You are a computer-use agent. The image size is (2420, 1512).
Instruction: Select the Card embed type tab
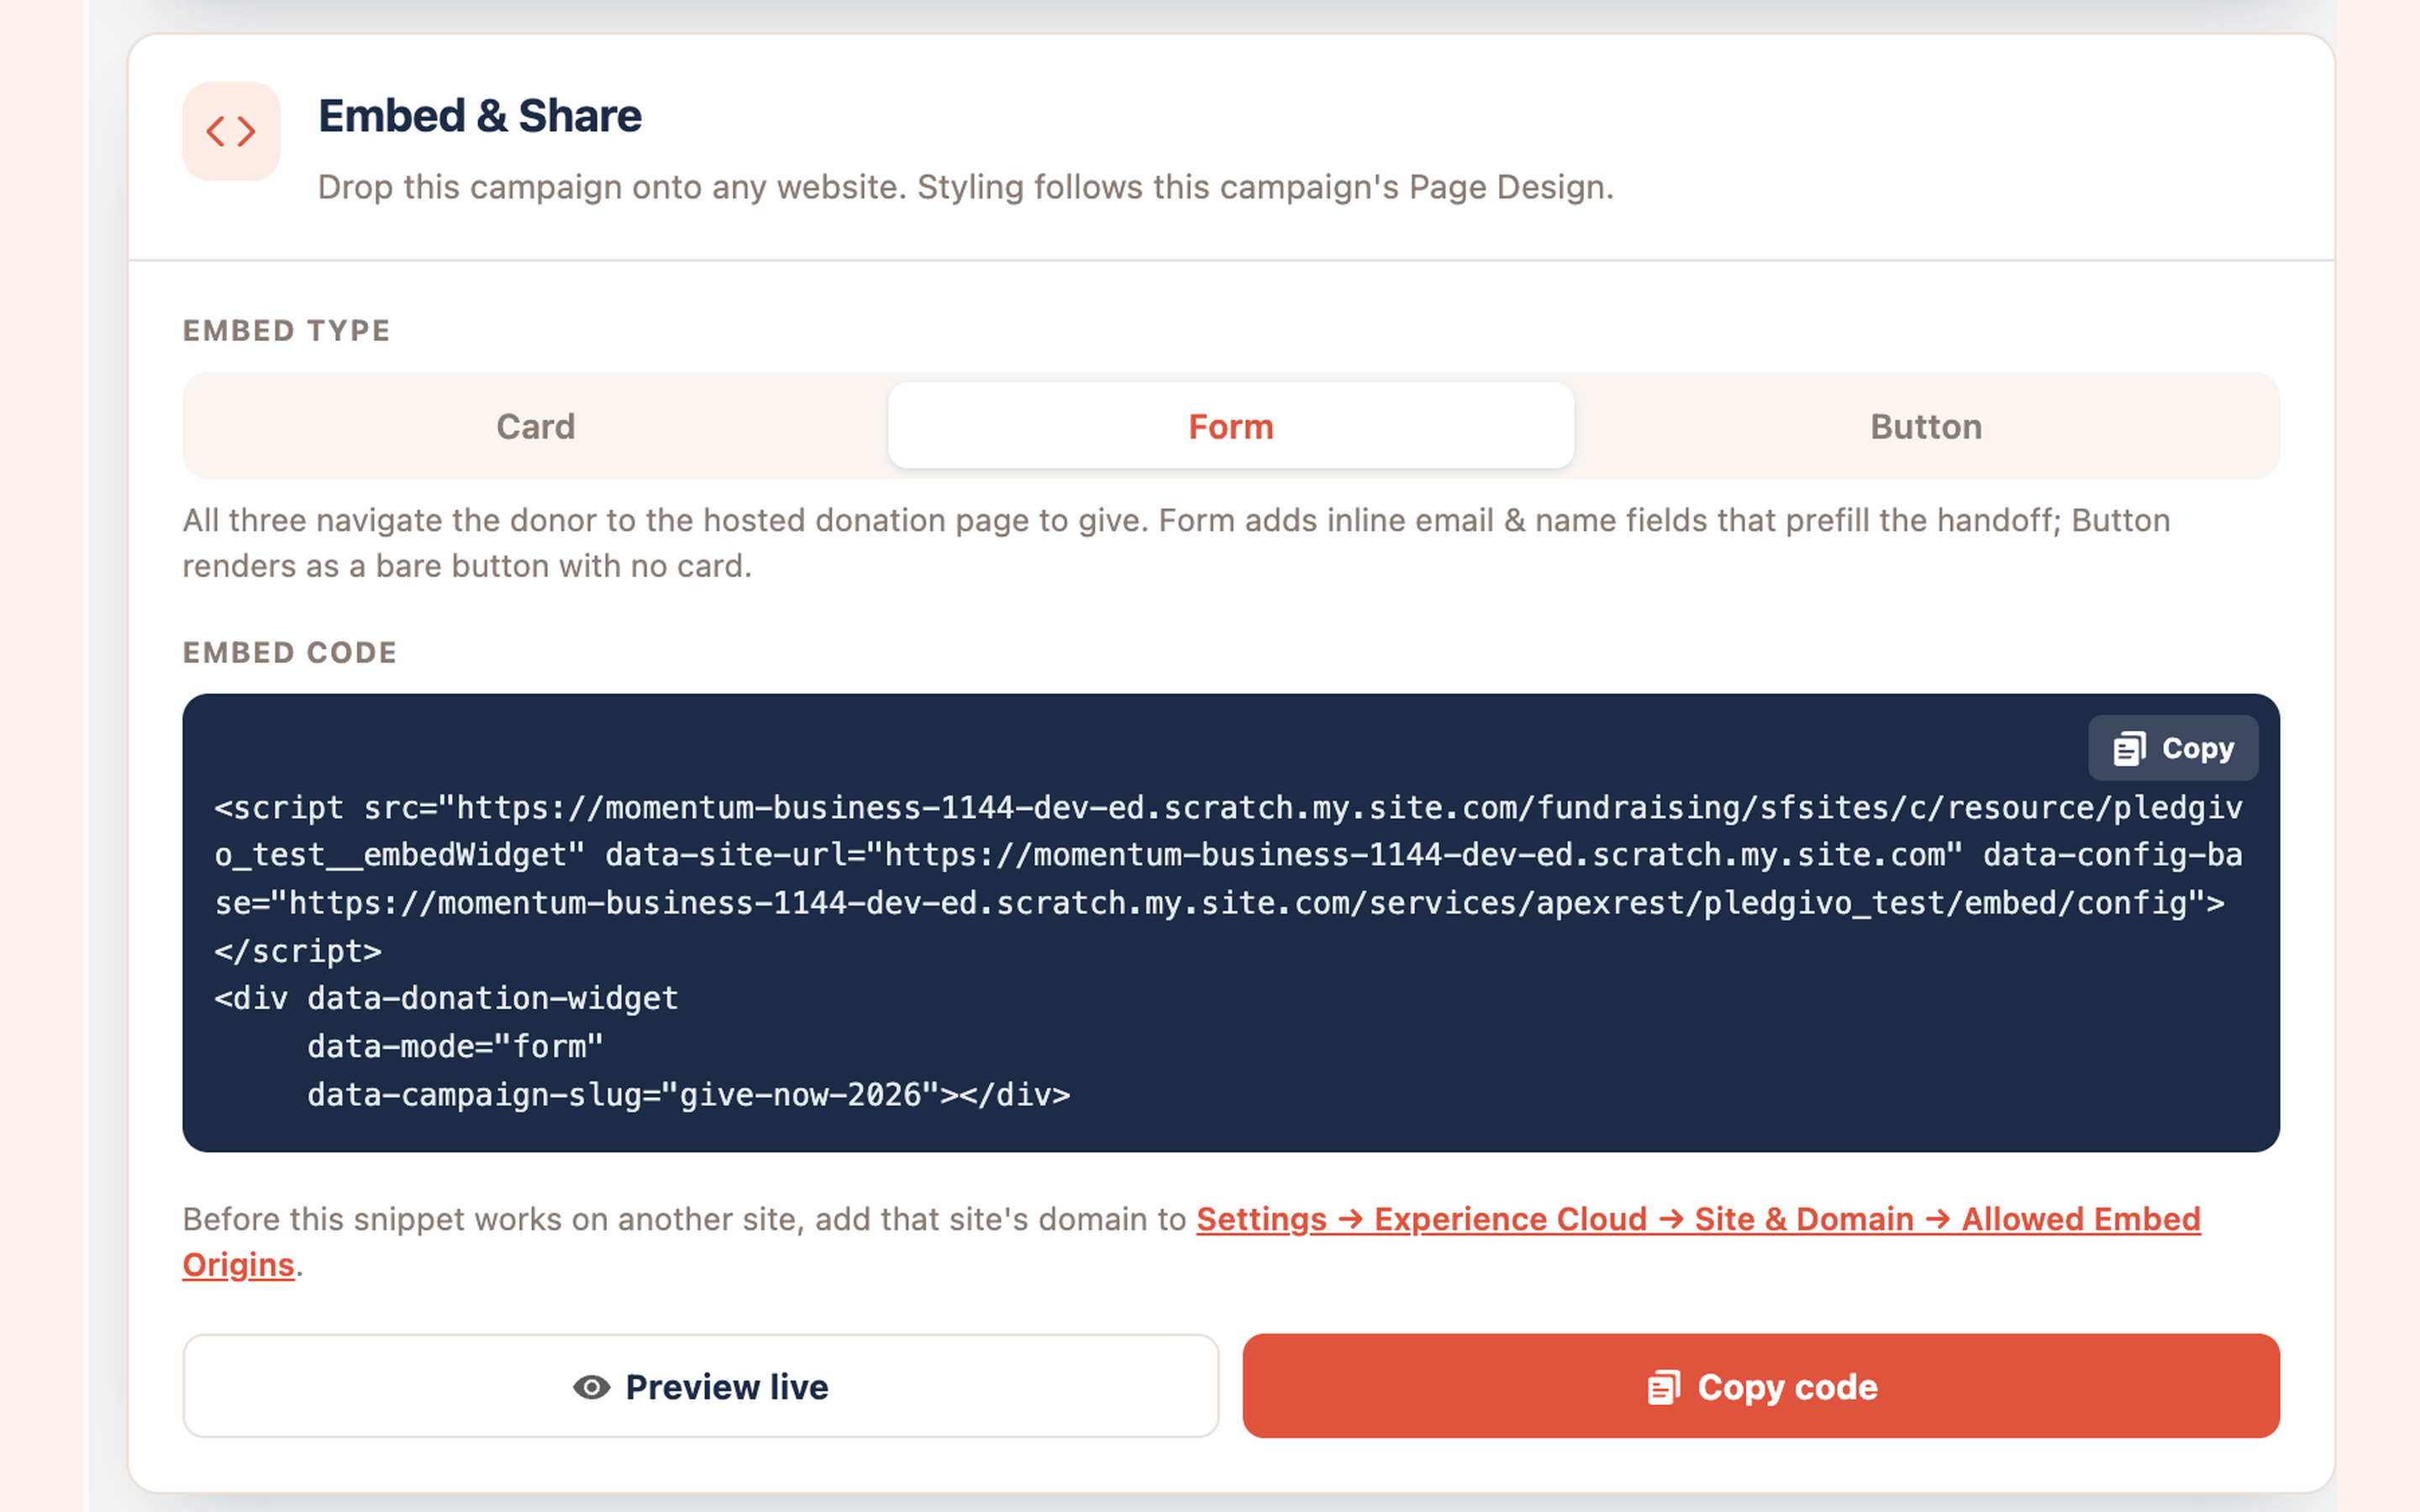(536, 426)
